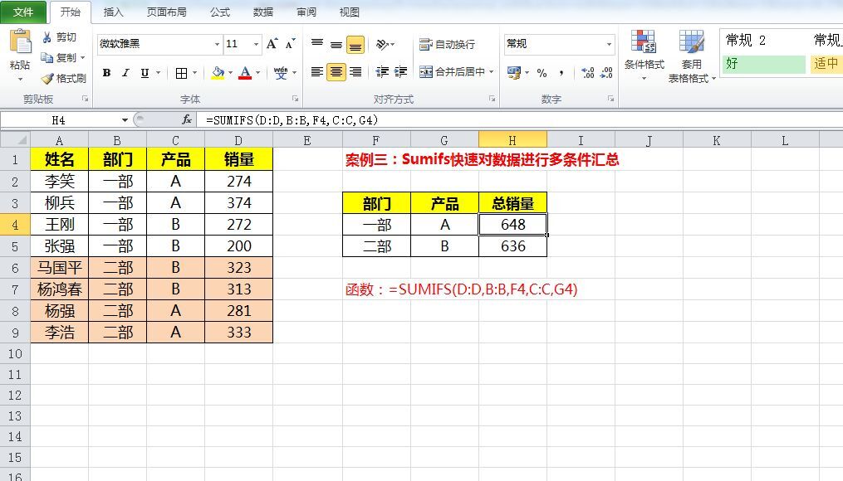
Task: Click into the formula bar
Action: (519, 119)
